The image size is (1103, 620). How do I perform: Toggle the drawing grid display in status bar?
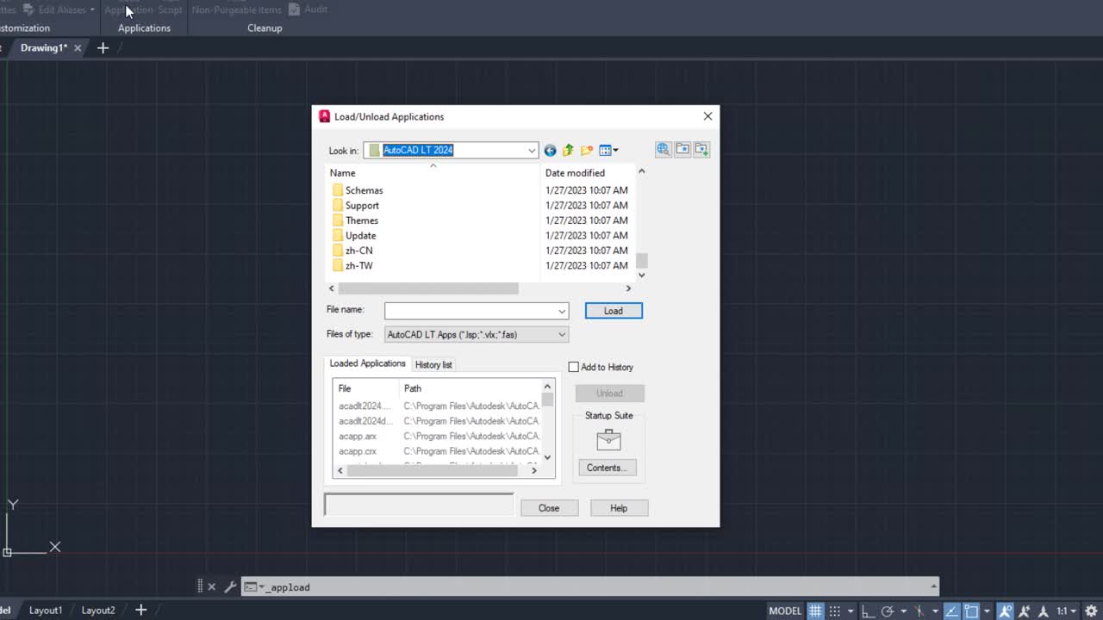pos(815,611)
